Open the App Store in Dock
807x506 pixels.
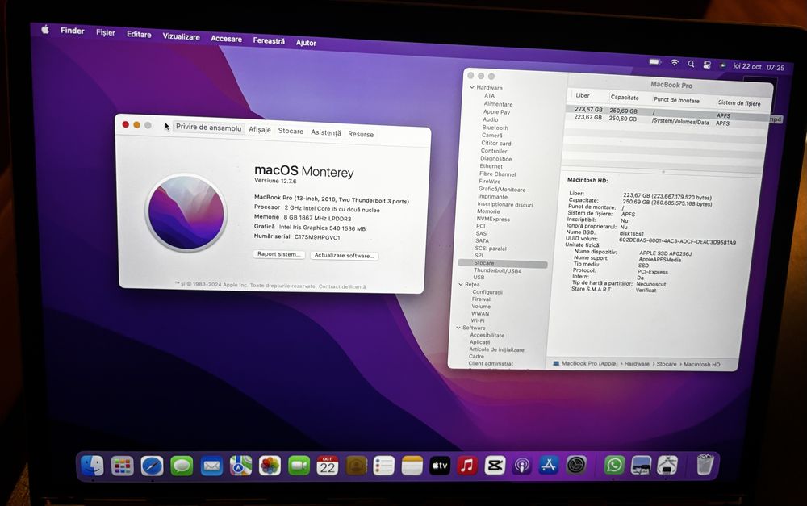point(549,466)
